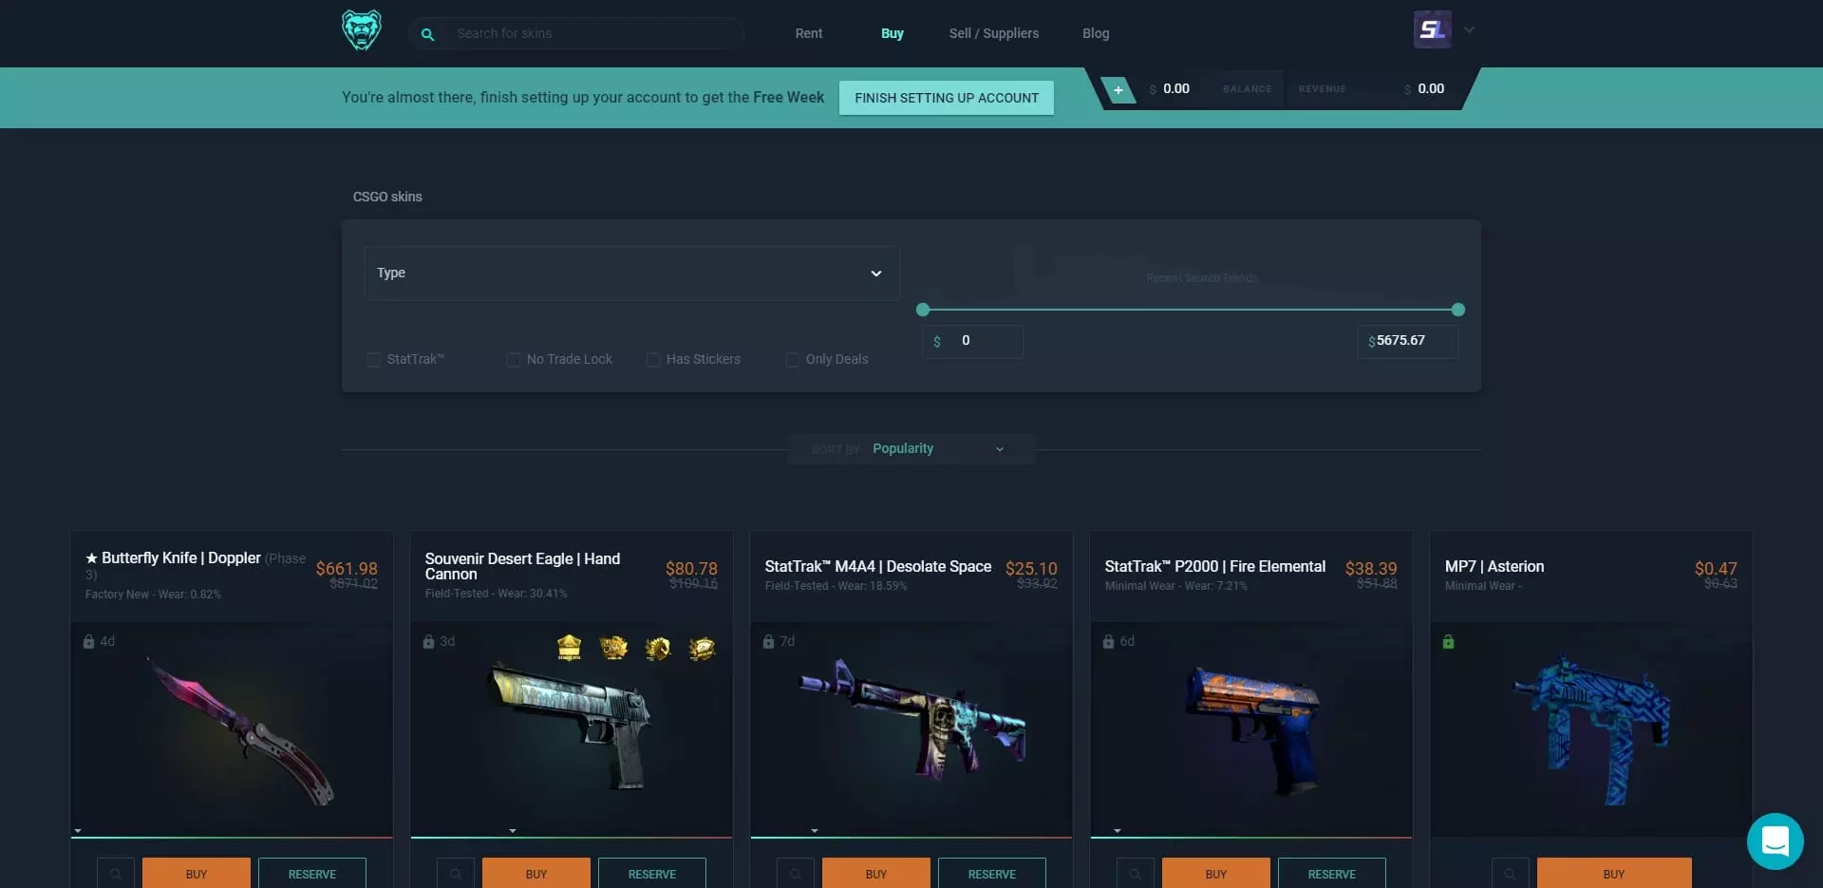
Task: Enable the StatTrak checkbox
Action: [x=374, y=360]
